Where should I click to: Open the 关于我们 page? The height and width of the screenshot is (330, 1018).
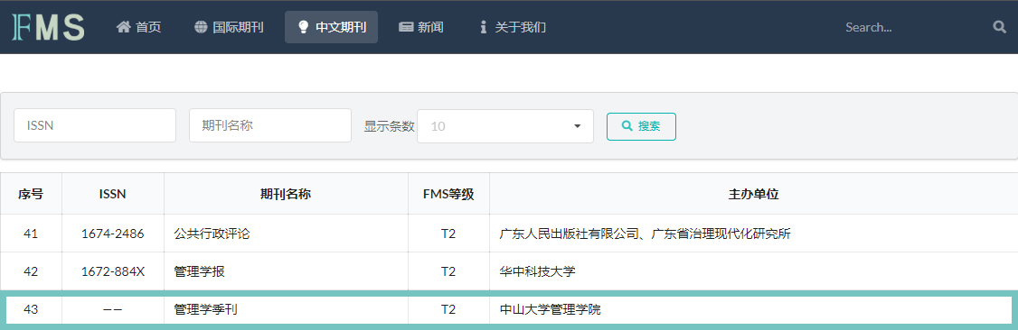[x=513, y=27]
